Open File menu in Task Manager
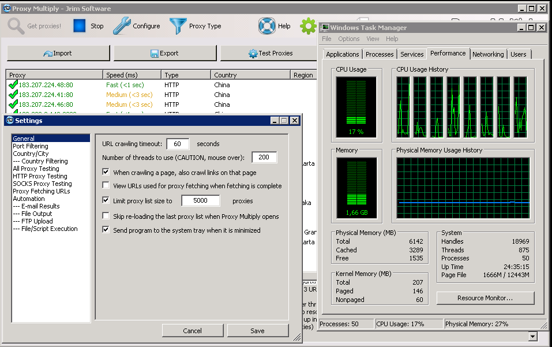This screenshot has width=552, height=347. coord(326,39)
